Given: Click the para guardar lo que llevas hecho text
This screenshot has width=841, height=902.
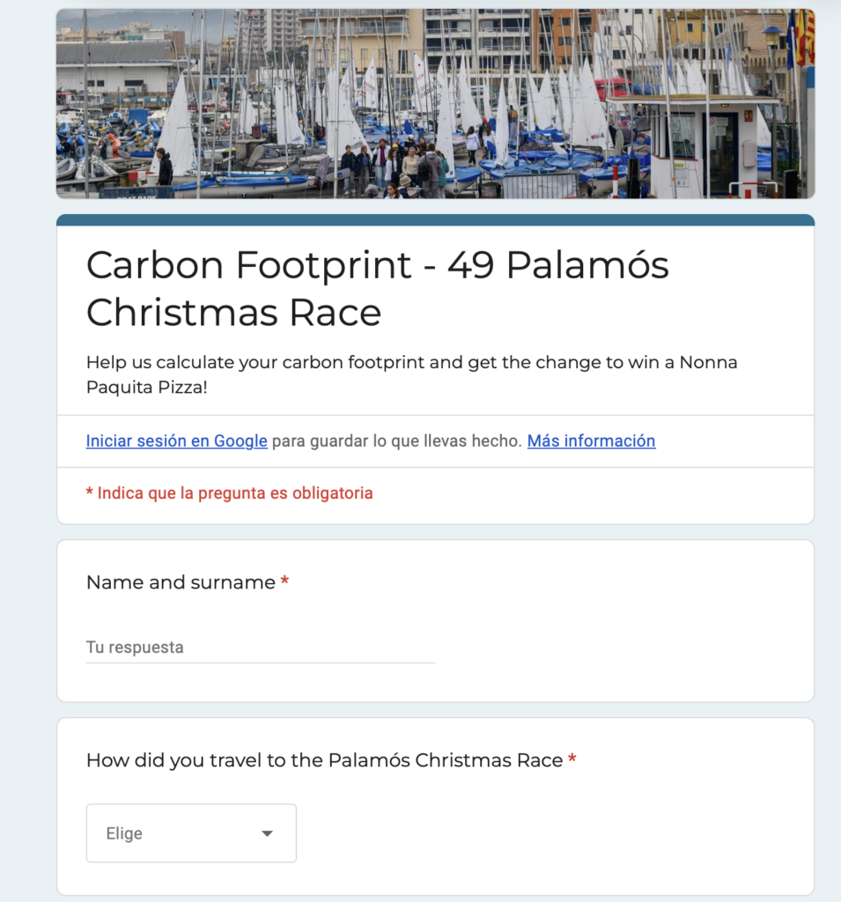Looking at the screenshot, I should click(397, 440).
